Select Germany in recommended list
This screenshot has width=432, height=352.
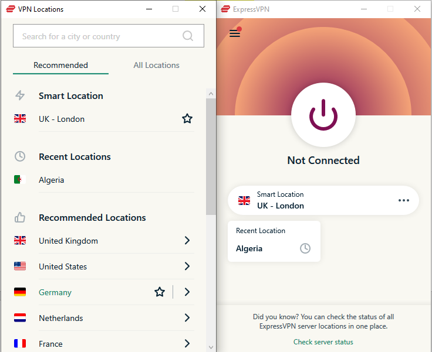point(55,292)
